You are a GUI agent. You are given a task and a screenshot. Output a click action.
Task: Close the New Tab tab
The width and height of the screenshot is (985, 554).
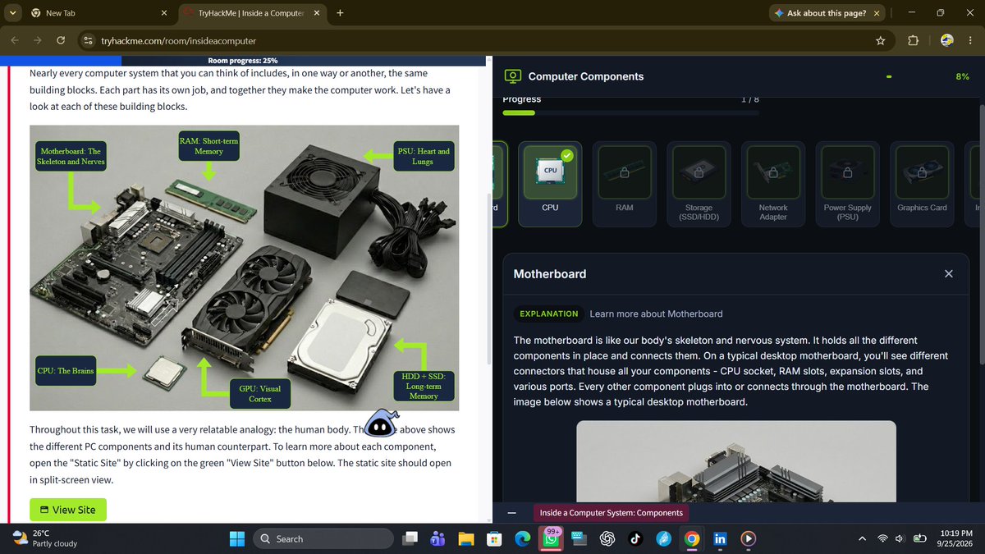[163, 13]
